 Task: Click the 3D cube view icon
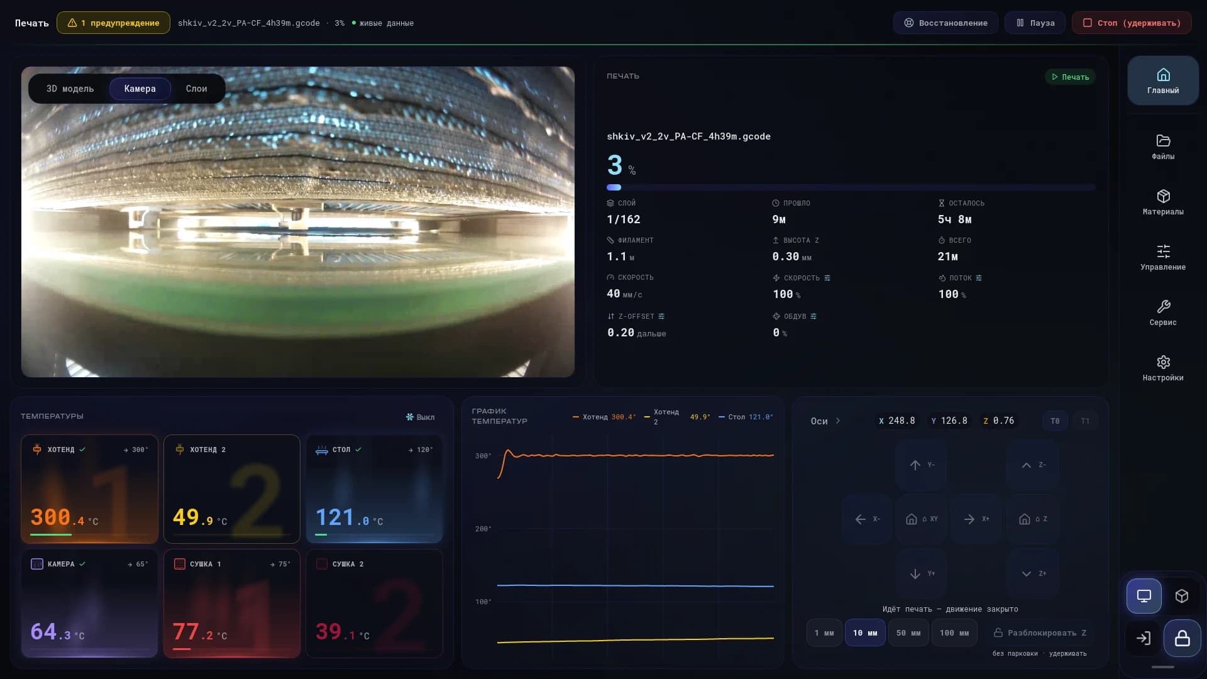tap(1182, 596)
